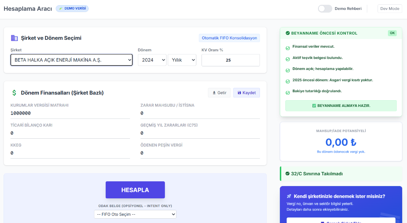Click the green check icon beside Beyanname Öncesi Kontrol
This screenshot has width=407, height=223.
(287, 33)
